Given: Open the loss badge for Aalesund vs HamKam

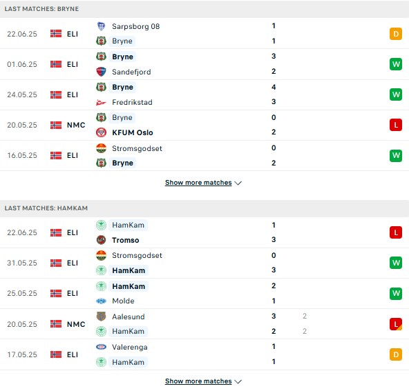Looking at the screenshot, I should tap(396, 324).
